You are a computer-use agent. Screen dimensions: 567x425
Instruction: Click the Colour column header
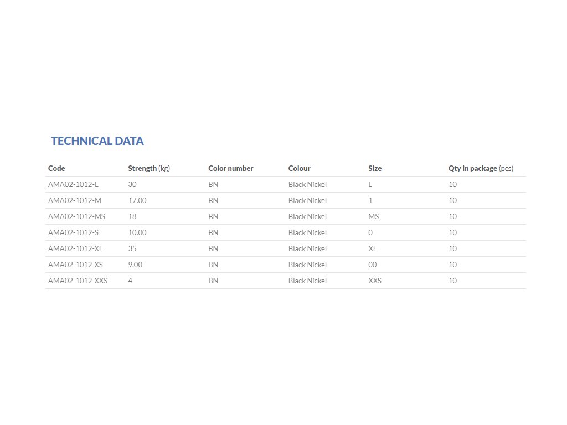click(x=299, y=168)
